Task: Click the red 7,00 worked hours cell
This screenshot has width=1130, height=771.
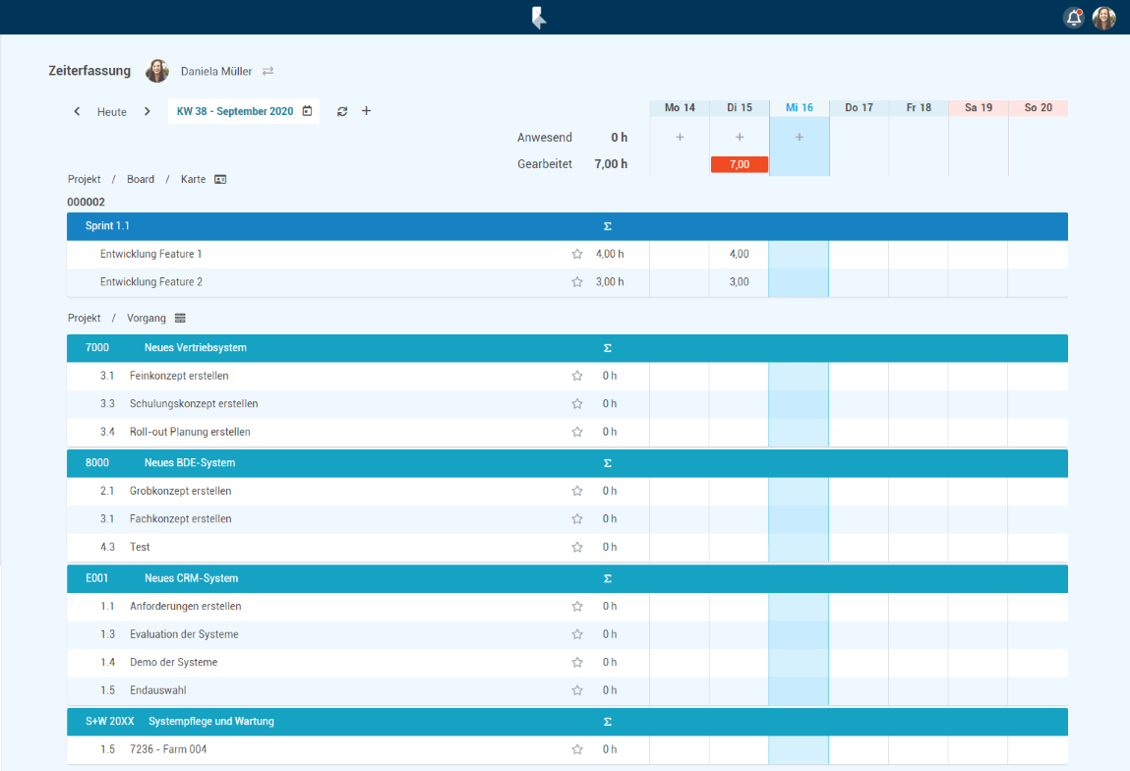Action: coord(740,164)
